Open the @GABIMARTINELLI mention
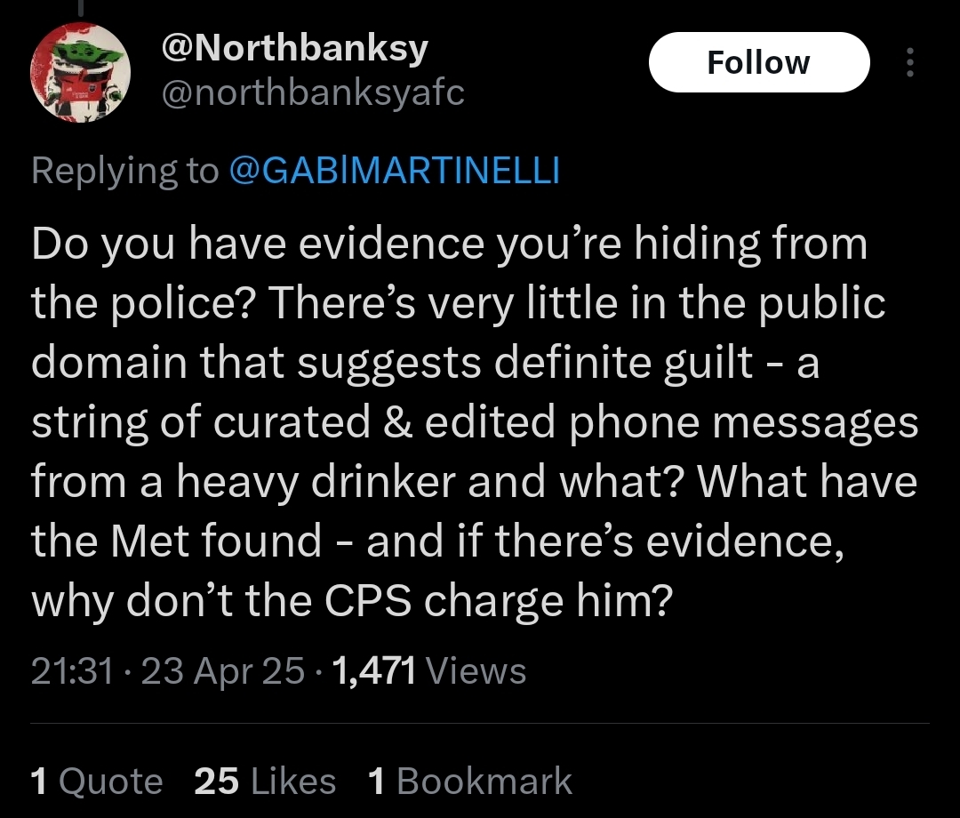960x818 pixels. tap(394, 171)
